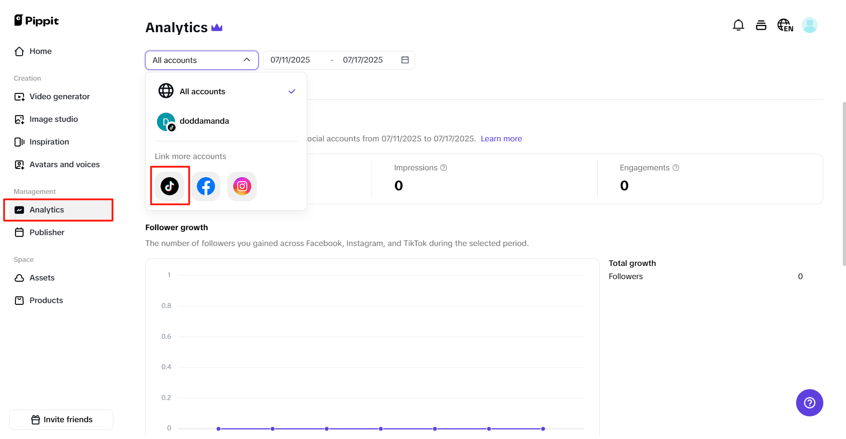This screenshot has height=439, width=846.
Task: Click the Invite friends button
Action: coord(61,420)
